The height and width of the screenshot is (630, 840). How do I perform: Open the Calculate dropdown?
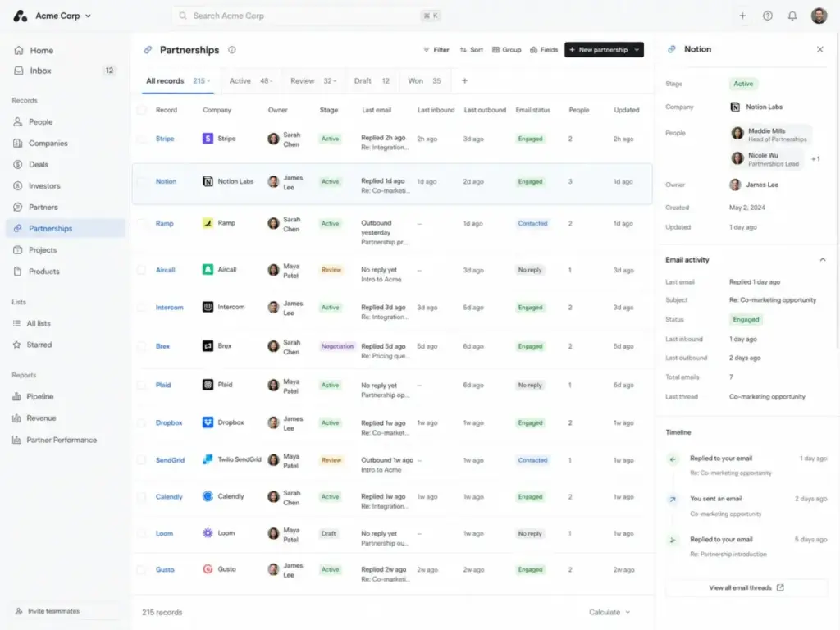(609, 612)
